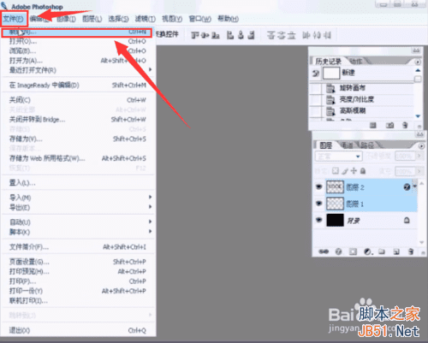
Task: Click the align right edges icon
Action: [x=251, y=35]
